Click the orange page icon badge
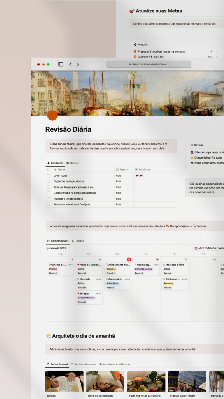The height and width of the screenshot is (399, 224). pos(52,116)
